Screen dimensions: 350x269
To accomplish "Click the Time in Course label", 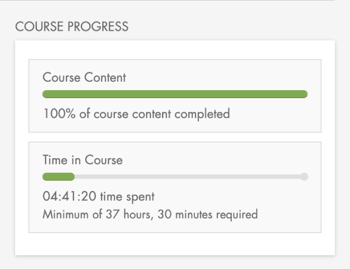I will point(82,160).
